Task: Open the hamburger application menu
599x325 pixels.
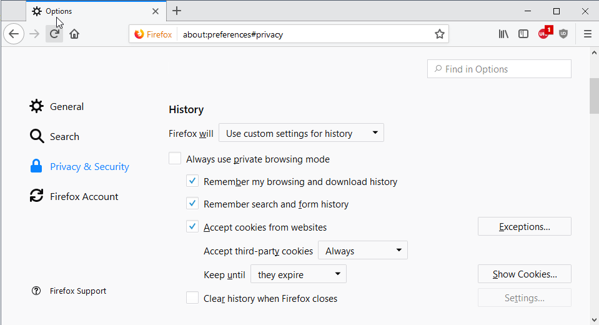Action: point(588,34)
